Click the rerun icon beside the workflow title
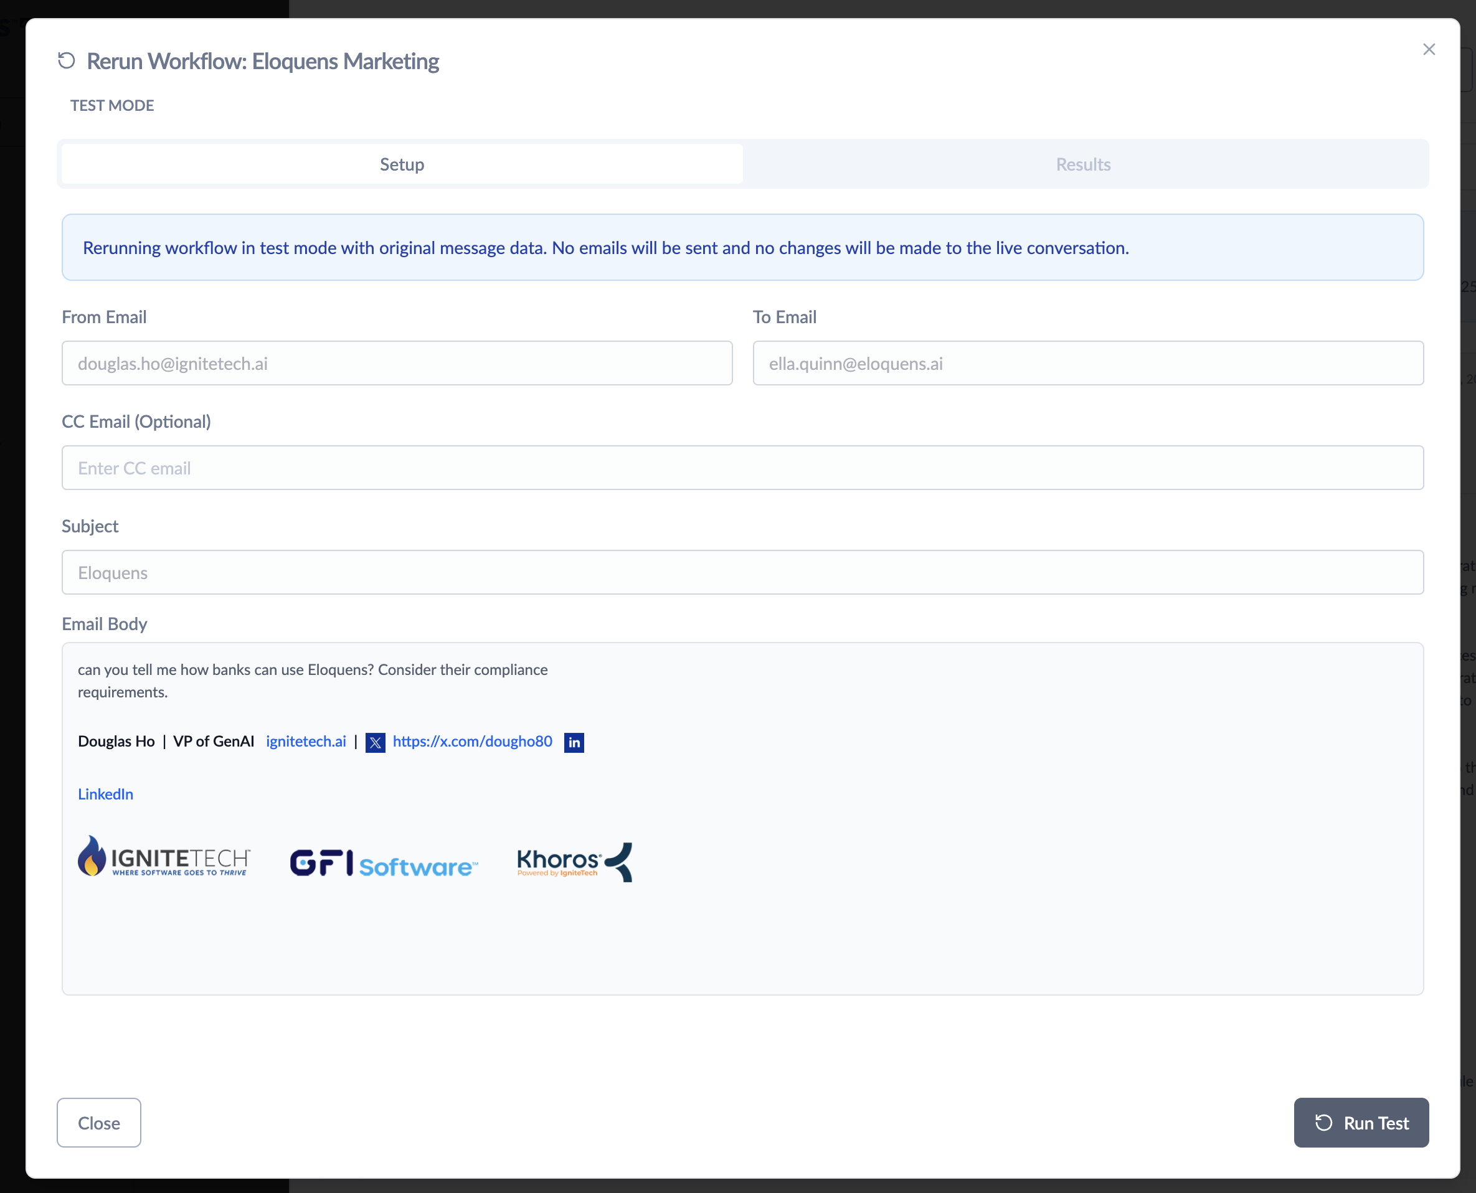Viewport: 1476px width, 1193px height. pyautogui.click(x=67, y=61)
